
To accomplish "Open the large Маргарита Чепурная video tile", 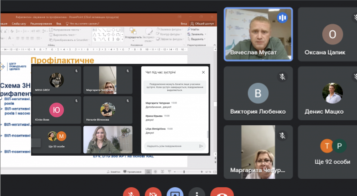I will (x=258, y=152).
